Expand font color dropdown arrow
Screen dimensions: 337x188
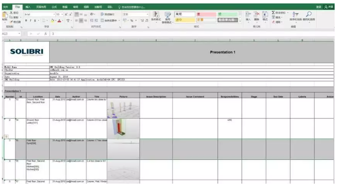[63, 21]
